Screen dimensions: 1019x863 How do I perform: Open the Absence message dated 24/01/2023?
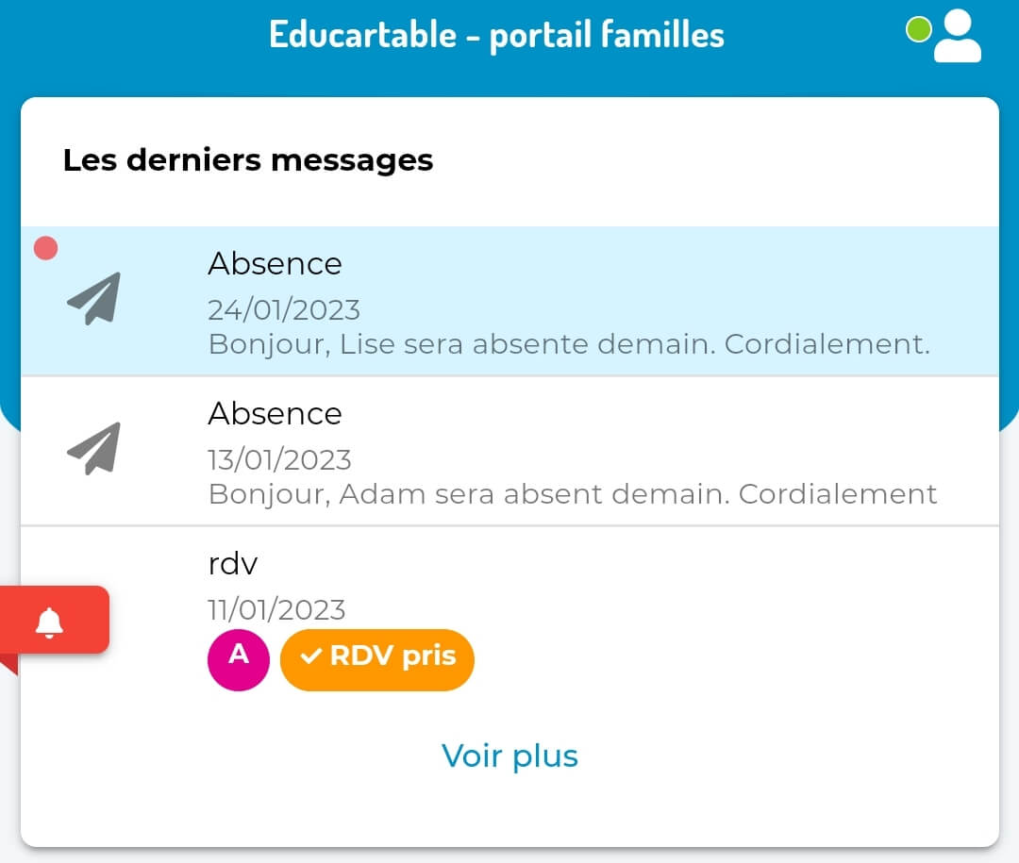[x=509, y=301]
